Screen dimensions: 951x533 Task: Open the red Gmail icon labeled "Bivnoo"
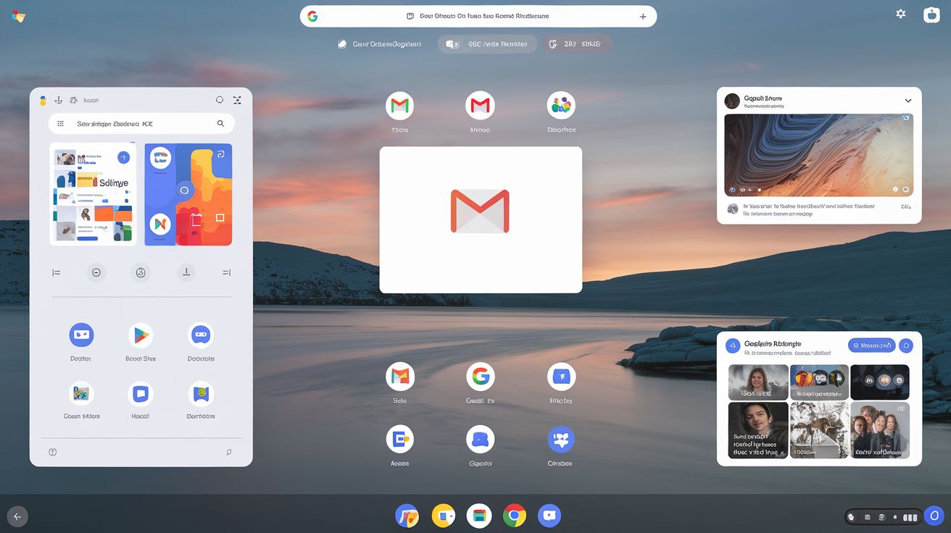coord(480,106)
